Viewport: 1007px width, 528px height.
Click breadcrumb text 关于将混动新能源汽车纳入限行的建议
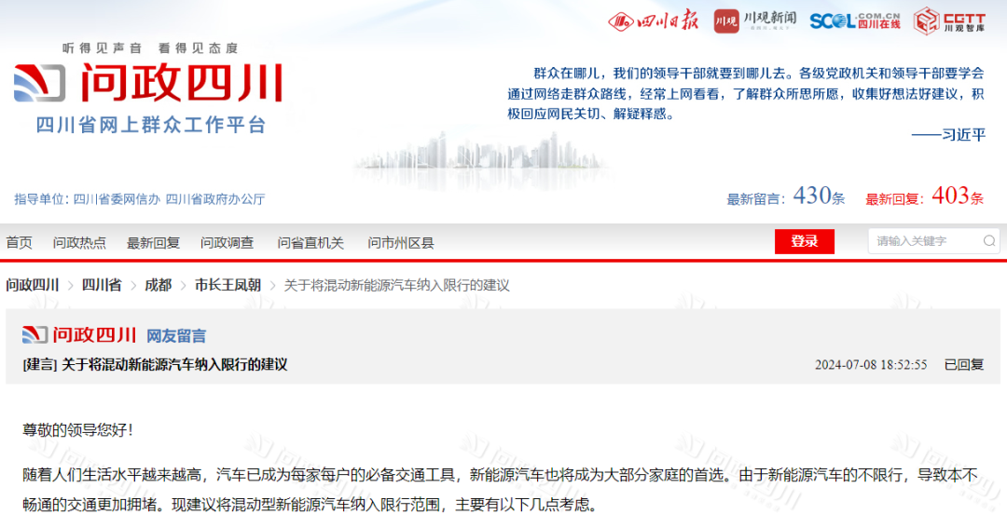pyautogui.click(x=397, y=285)
